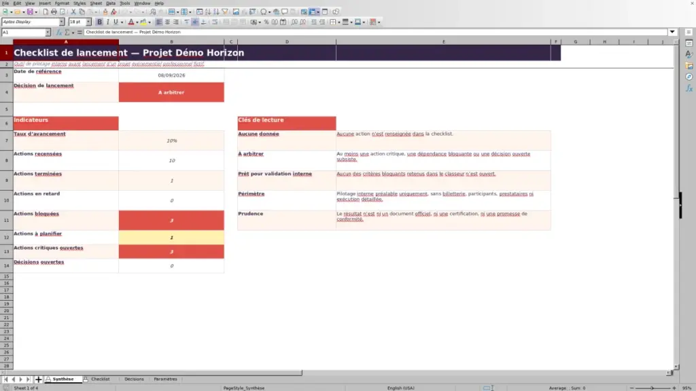
Task: Click inside the formula input line
Action: 375,32
